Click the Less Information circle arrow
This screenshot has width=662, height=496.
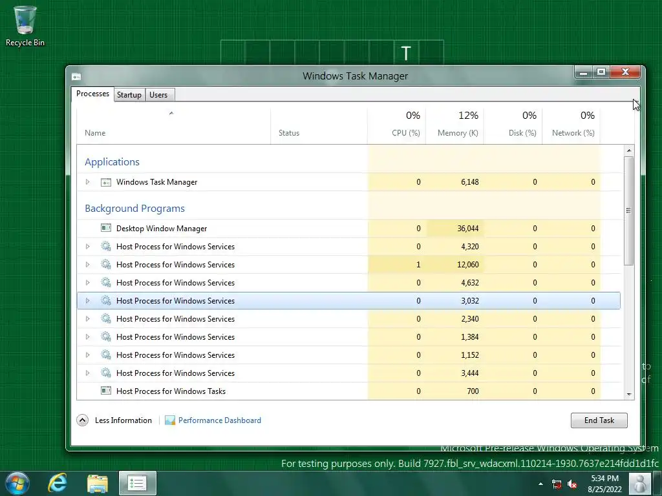[82, 420]
